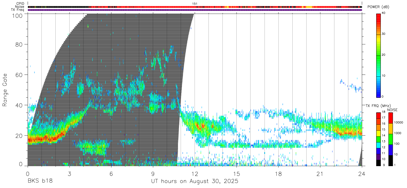Click the 1000 label on NOISE scale
The width and height of the screenshot is (407, 188).
pyautogui.click(x=398, y=133)
